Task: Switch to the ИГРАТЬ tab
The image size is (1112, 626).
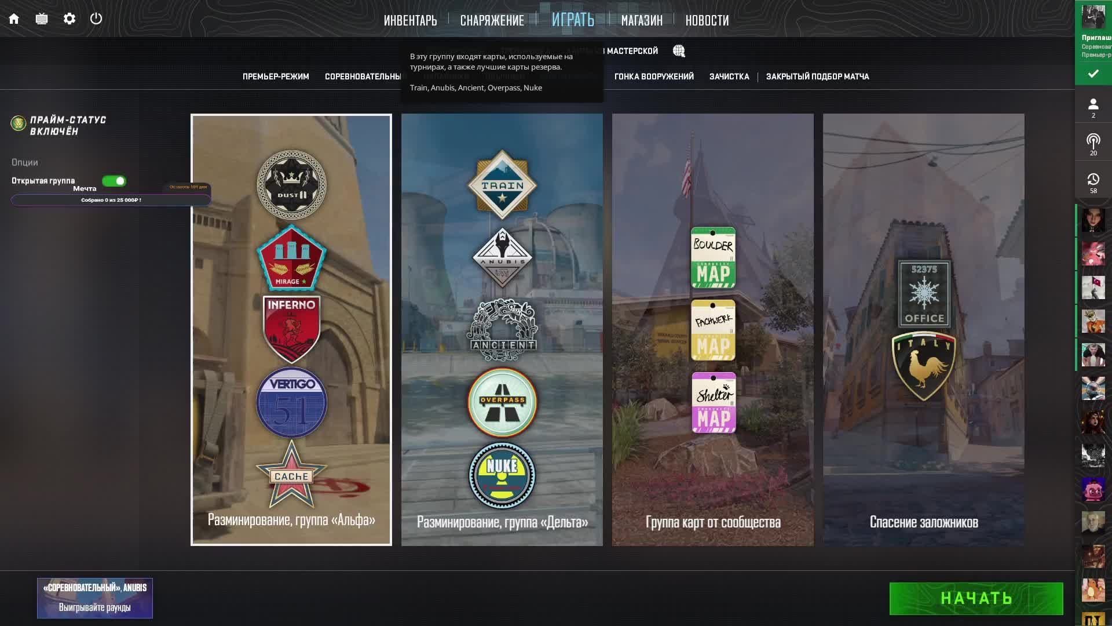Action: click(x=573, y=19)
